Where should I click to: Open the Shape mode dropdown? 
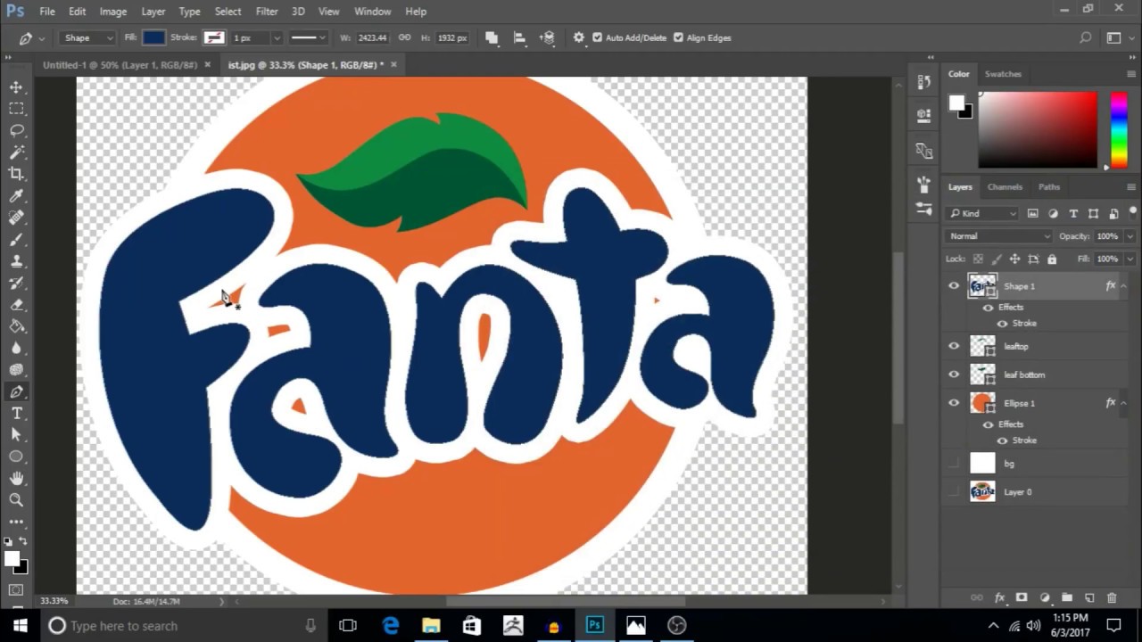(x=88, y=37)
